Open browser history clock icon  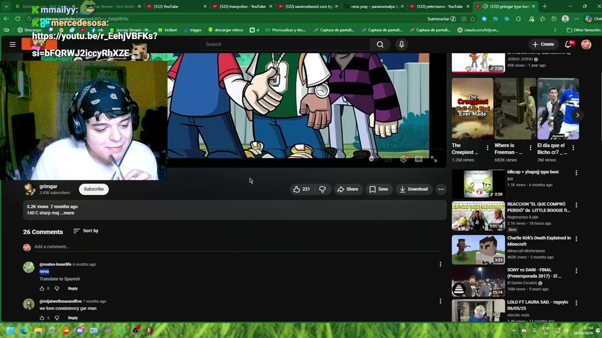click(x=554, y=19)
